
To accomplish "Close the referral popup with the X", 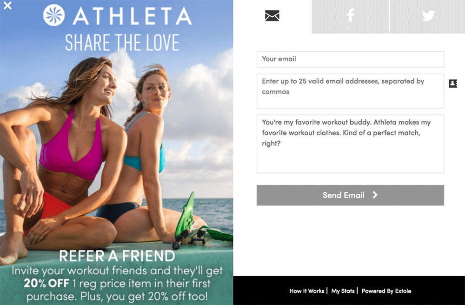I will (7, 5).
